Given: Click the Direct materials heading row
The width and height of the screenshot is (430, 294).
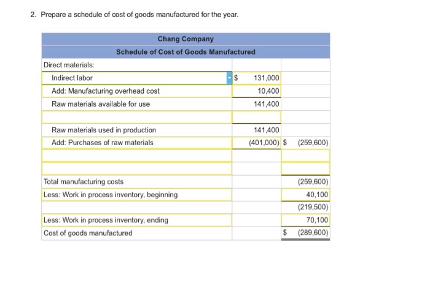Looking at the screenshot, I should click(x=136, y=65).
